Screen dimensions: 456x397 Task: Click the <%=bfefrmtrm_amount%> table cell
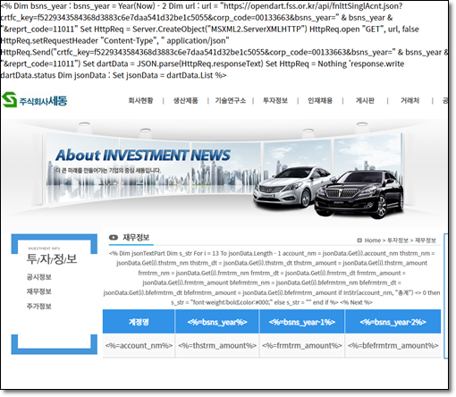click(x=393, y=346)
